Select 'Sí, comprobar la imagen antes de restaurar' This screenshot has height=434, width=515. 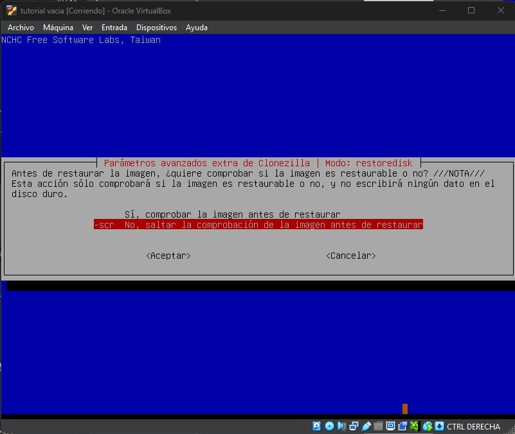[x=232, y=214]
